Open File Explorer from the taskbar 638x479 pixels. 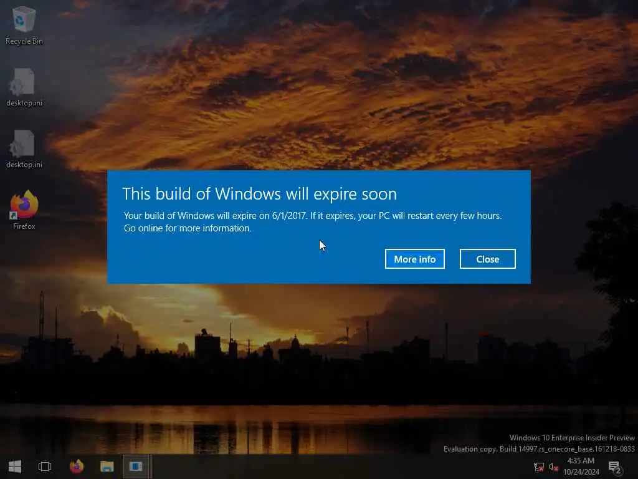[x=107, y=467]
